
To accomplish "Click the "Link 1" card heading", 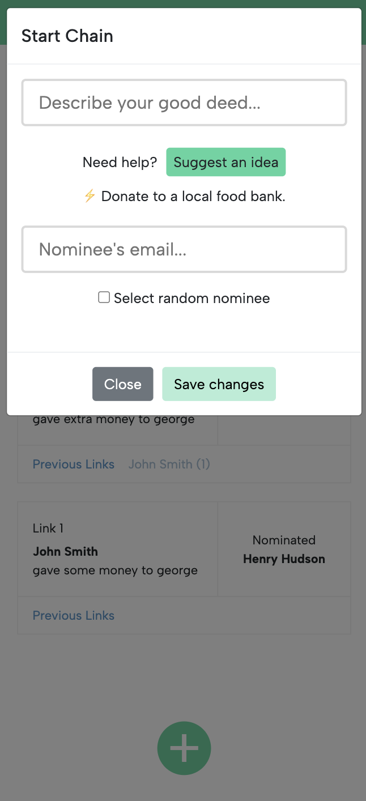I will point(48,529).
